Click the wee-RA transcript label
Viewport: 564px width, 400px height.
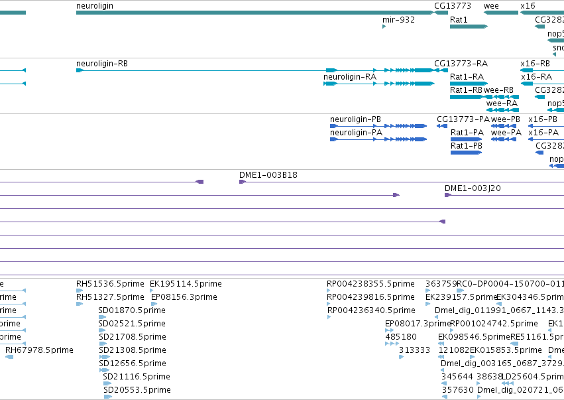(502, 103)
